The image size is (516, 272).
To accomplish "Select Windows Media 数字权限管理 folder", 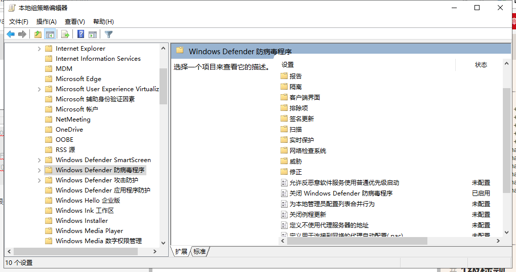I will tap(99, 241).
